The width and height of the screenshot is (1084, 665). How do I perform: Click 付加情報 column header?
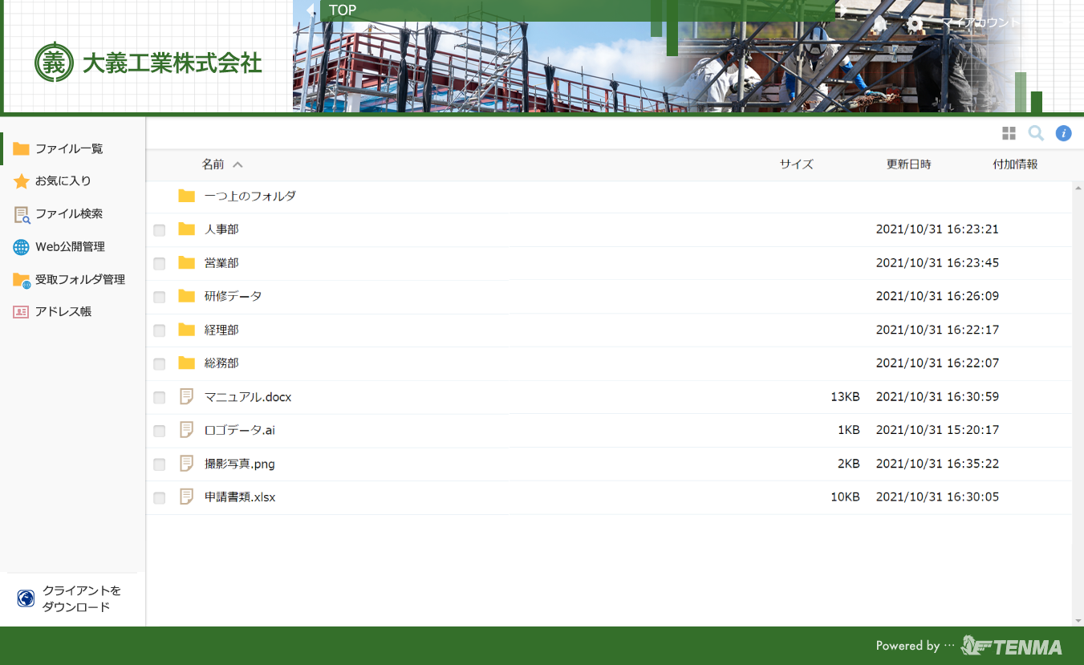click(1015, 164)
